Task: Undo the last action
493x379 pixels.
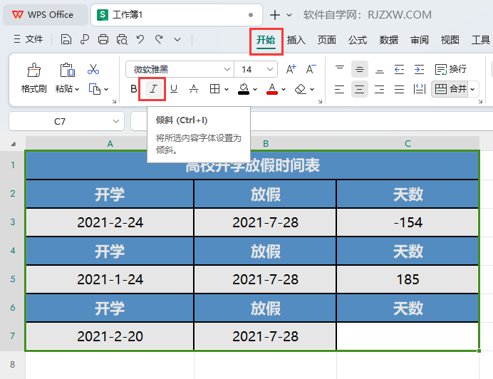Action: click(x=140, y=40)
